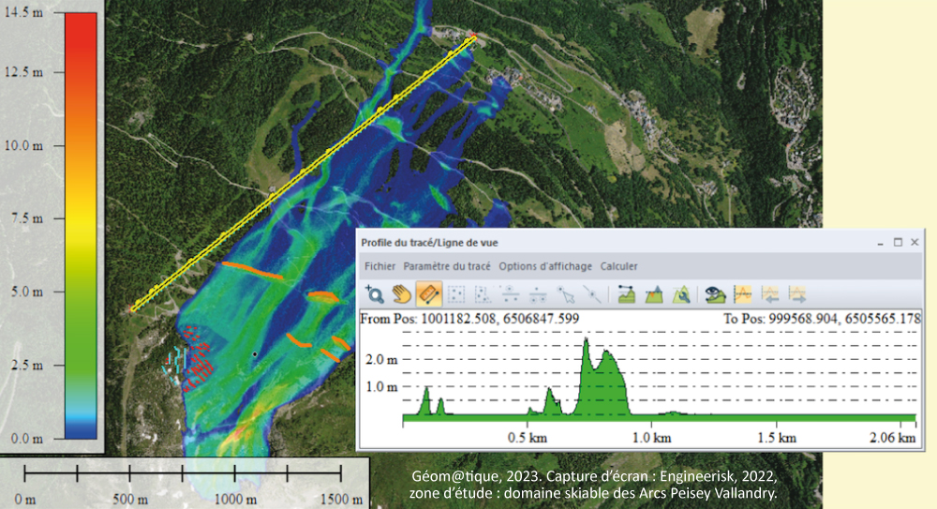
Task: Maximize the profile window
Action: [898, 242]
